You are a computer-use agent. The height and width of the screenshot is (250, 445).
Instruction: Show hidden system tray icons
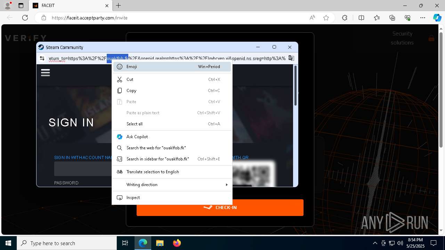375,243
